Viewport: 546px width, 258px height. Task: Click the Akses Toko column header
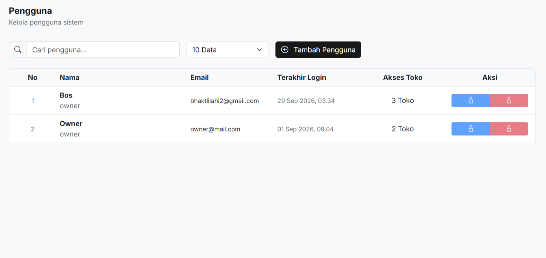(403, 77)
